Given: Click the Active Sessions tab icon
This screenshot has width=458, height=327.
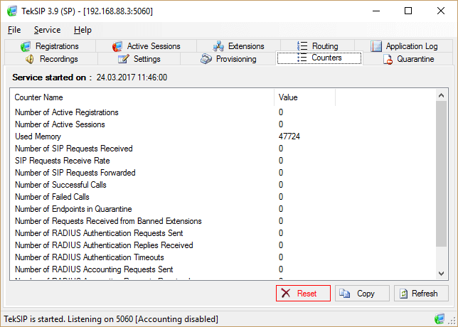Looking at the screenshot, I should pyautogui.click(x=117, y=46).
